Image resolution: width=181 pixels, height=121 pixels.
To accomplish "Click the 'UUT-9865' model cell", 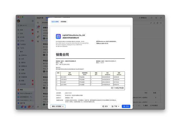I will [70, 85].
